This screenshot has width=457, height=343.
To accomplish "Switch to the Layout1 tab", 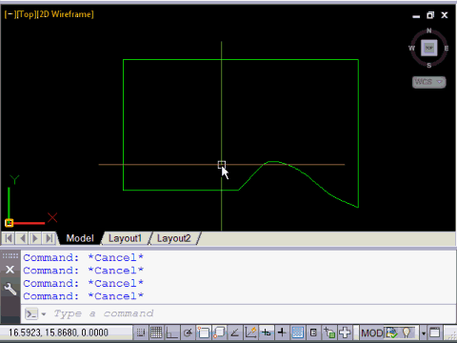I will coord(125,238).
